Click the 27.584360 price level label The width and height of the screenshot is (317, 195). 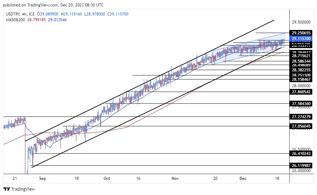click(301, 104)
